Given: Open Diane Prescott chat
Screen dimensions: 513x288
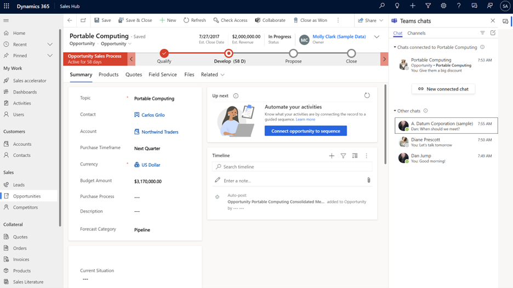Looking at the screenshot, I should [446, 142].
